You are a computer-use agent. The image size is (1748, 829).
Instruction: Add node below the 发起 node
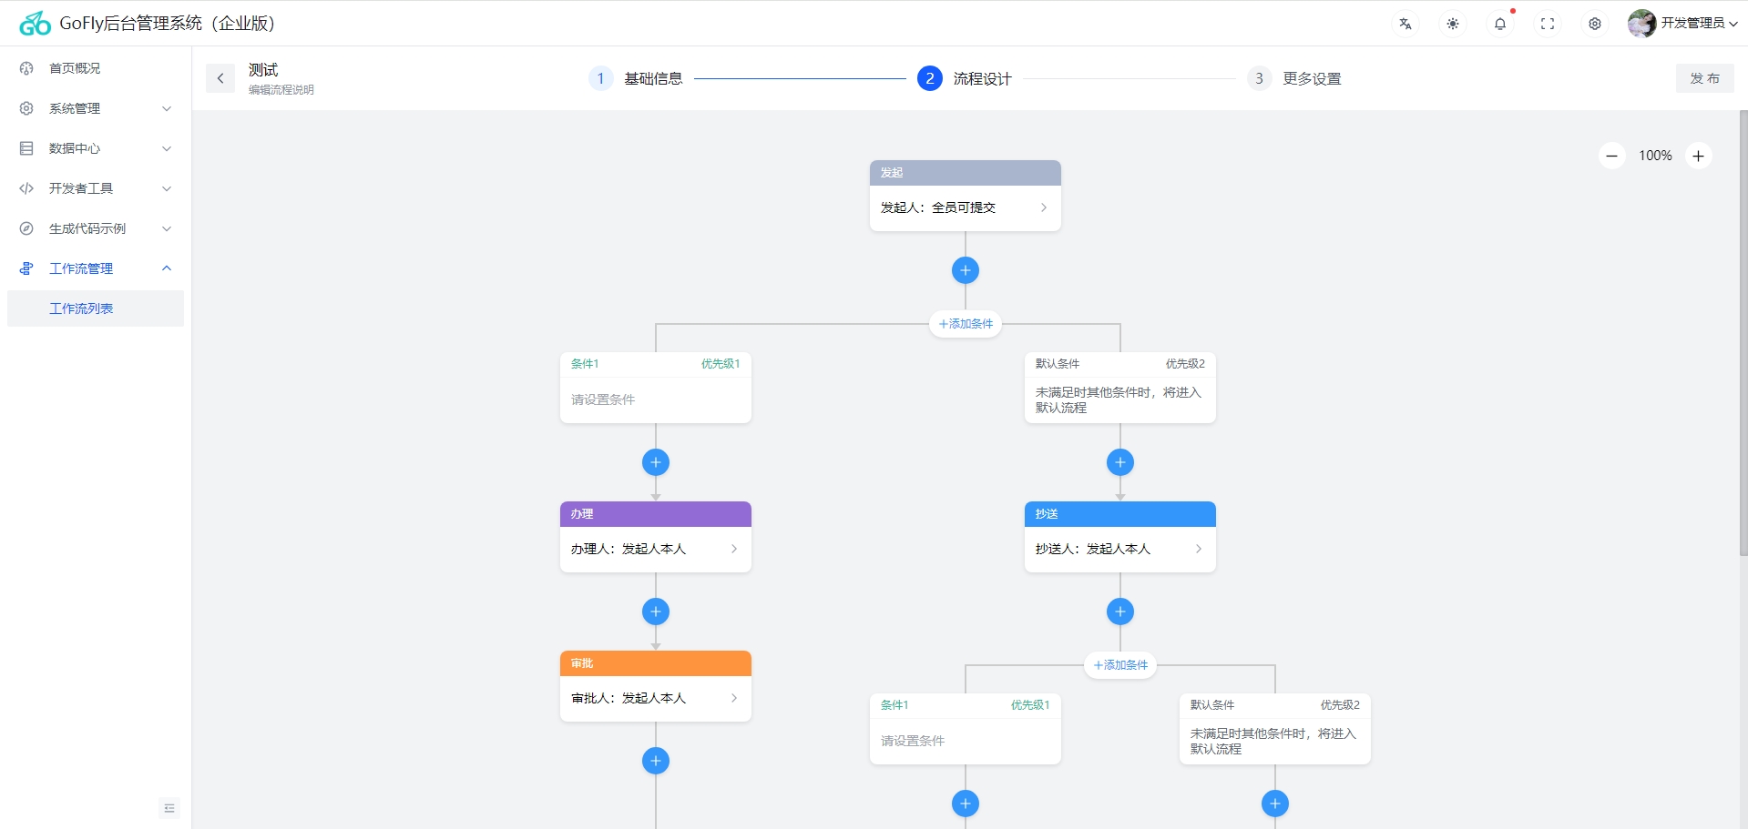click(965, 270)
